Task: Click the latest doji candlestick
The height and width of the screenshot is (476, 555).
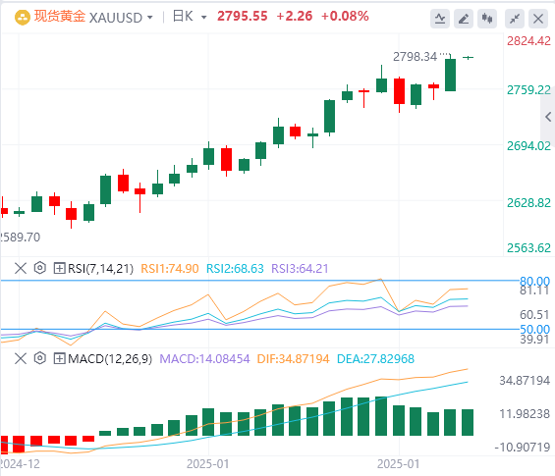Action: coord(468,57)
